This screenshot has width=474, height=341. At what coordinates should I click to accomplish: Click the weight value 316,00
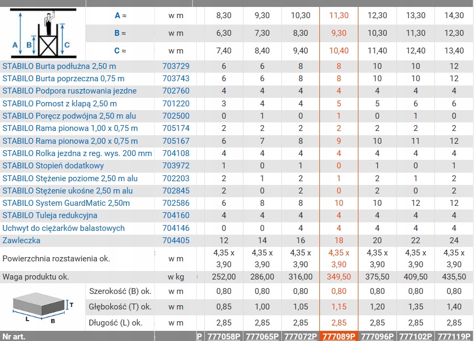(x=301, y=277)
